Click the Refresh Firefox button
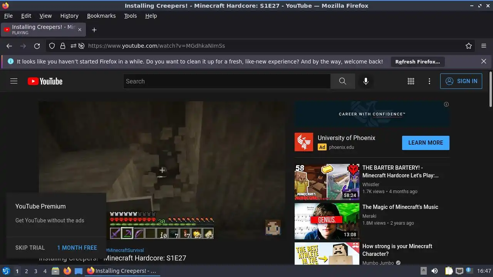 coord(418,62)
